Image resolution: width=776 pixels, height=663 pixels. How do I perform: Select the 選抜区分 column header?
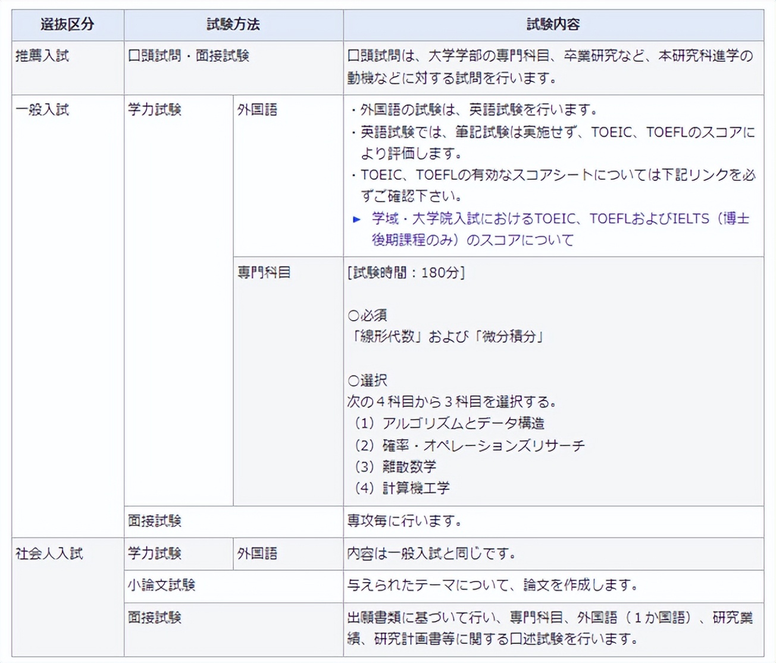click(65, 25)
